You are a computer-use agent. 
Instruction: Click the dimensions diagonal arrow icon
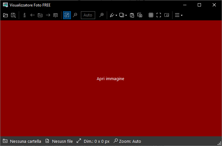tap(79, 141)
